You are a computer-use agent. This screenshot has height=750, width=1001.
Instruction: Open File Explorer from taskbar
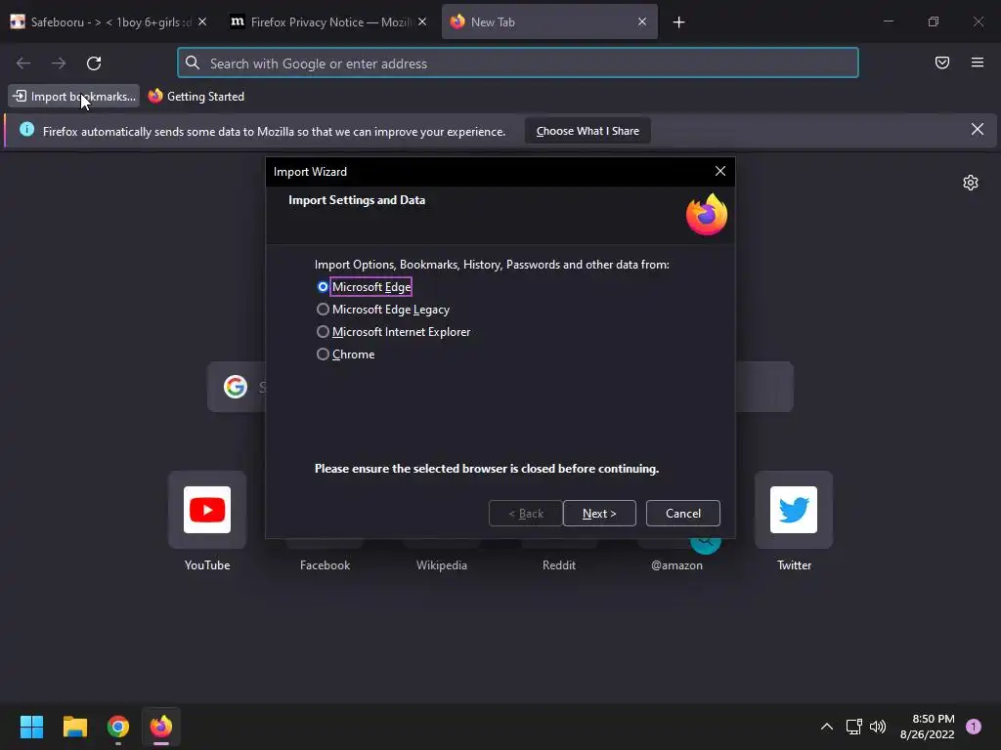click(75, 727)
